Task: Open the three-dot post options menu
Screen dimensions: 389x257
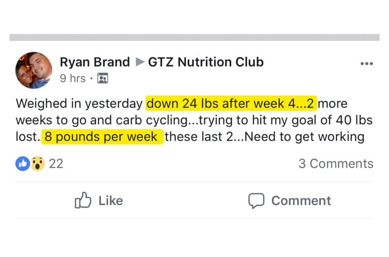Action: [x=367, y=64]
